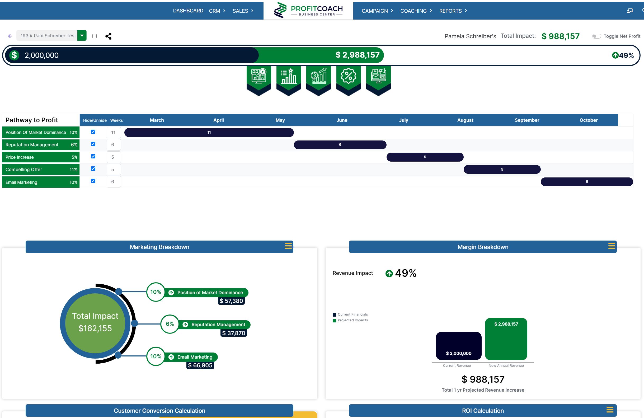Uncheck Email Marketing visibility checkbox

coord(93,181)
